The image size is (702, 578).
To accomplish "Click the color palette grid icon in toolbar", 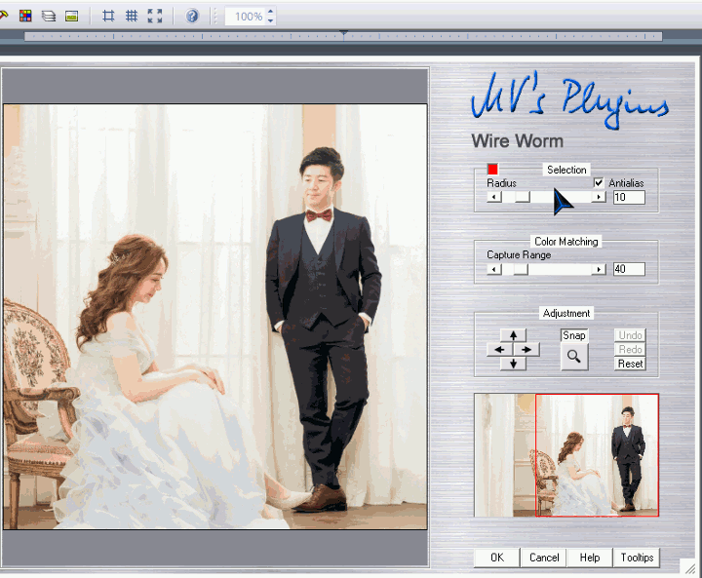I will point(26,16).
